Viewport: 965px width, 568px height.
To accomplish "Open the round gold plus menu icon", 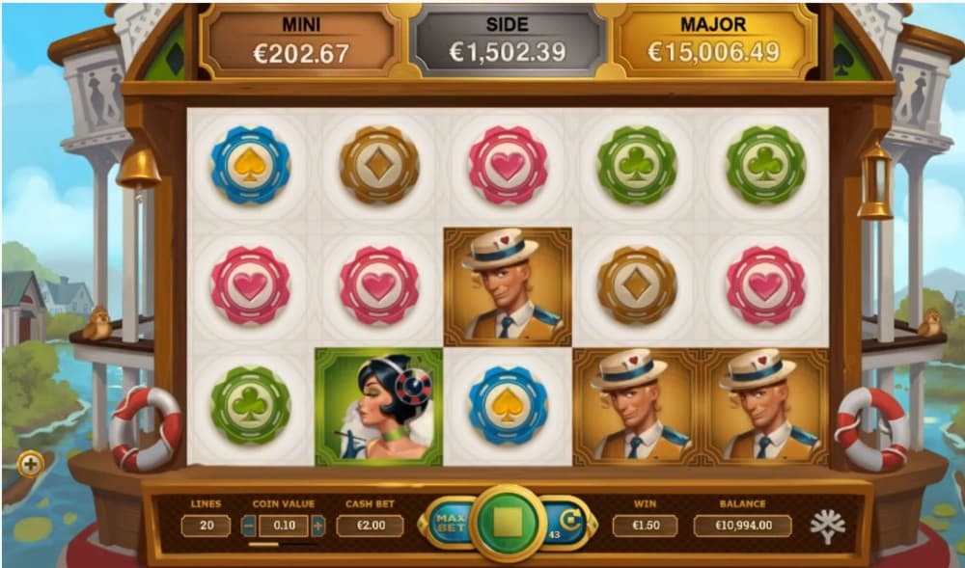I will 30,464.
